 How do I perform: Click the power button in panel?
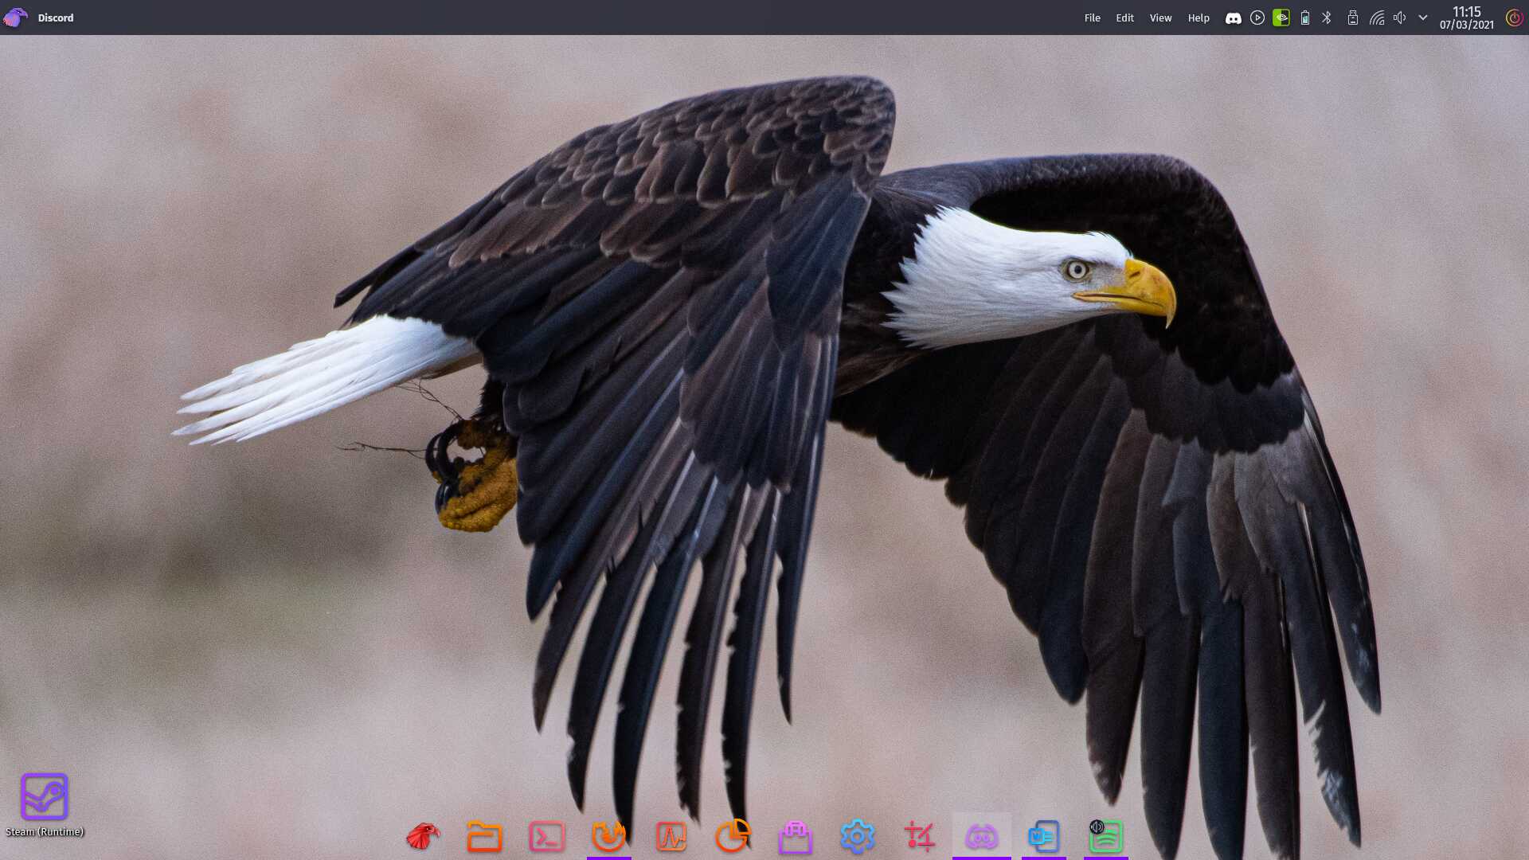[x=1514, y=18]
